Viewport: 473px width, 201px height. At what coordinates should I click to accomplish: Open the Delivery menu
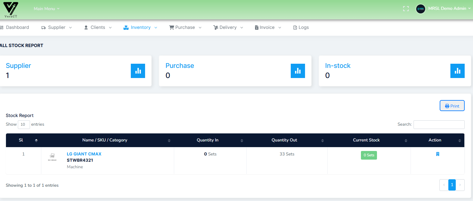pos(228,27)
